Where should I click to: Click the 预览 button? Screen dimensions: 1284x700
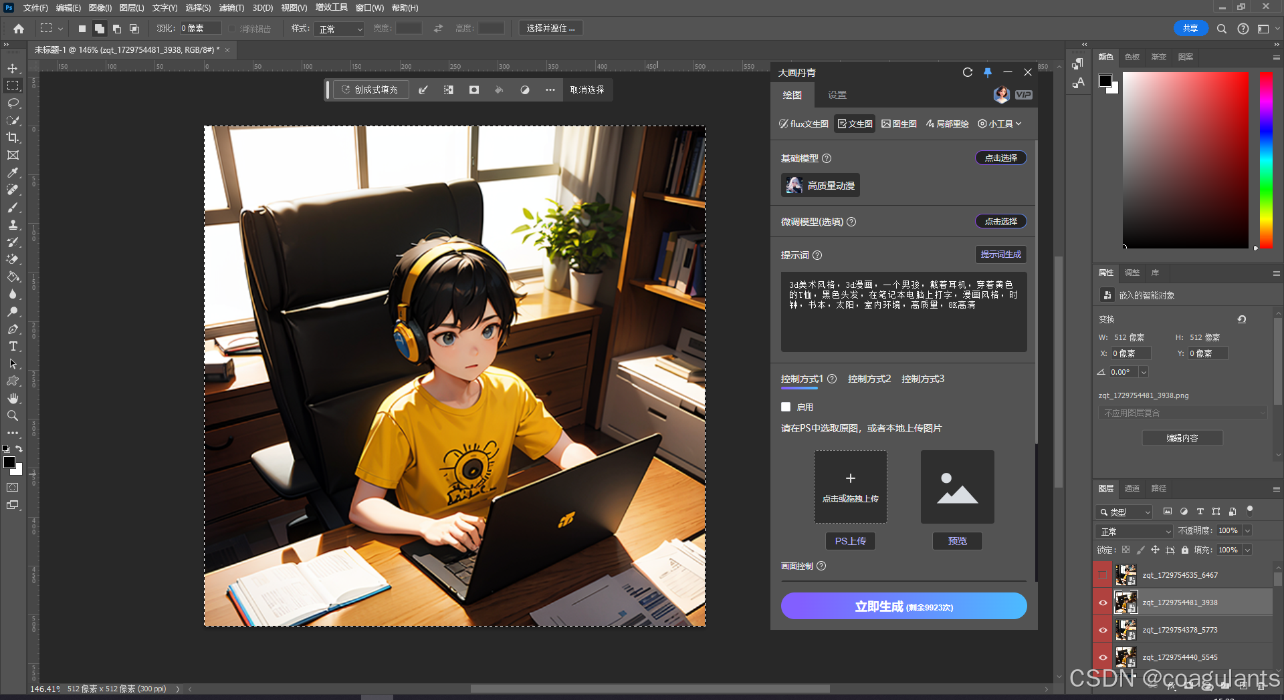957,541
